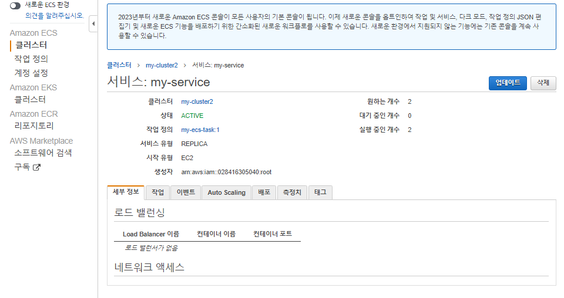Open 클러스터 under Amazon ECS
564x298 pixels.
31,45
